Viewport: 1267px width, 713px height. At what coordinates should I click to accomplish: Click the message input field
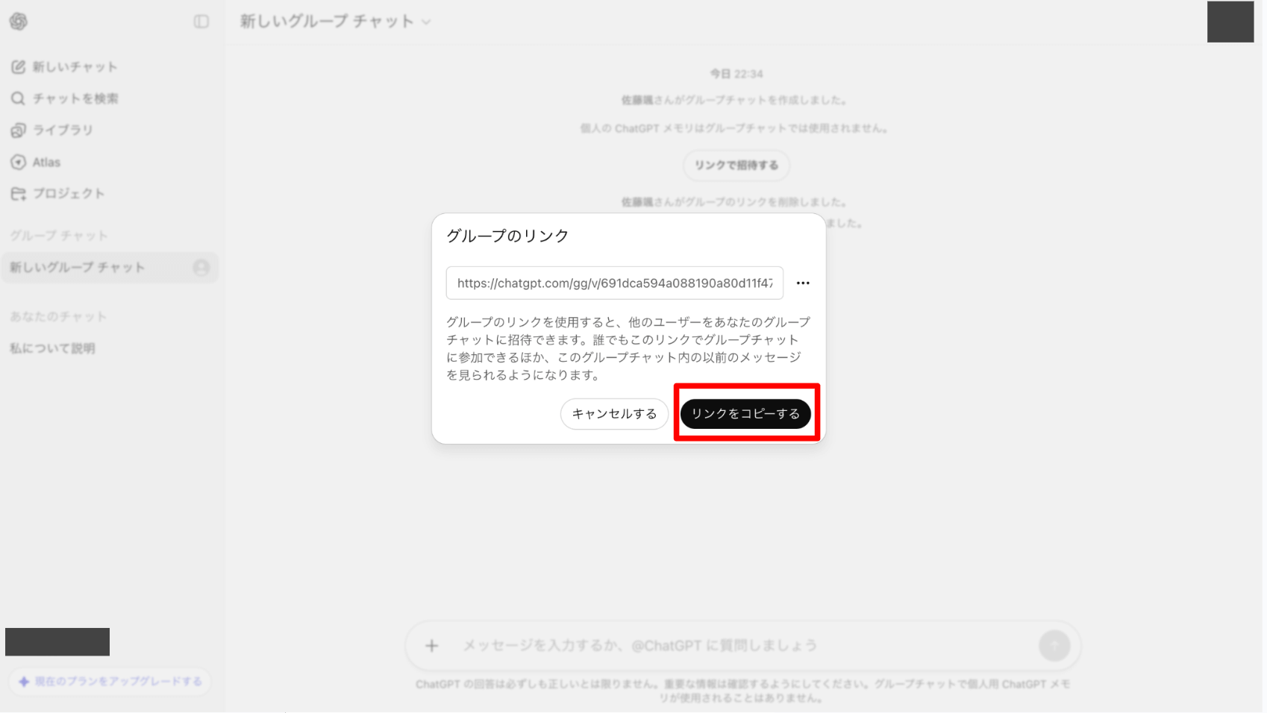739,646
